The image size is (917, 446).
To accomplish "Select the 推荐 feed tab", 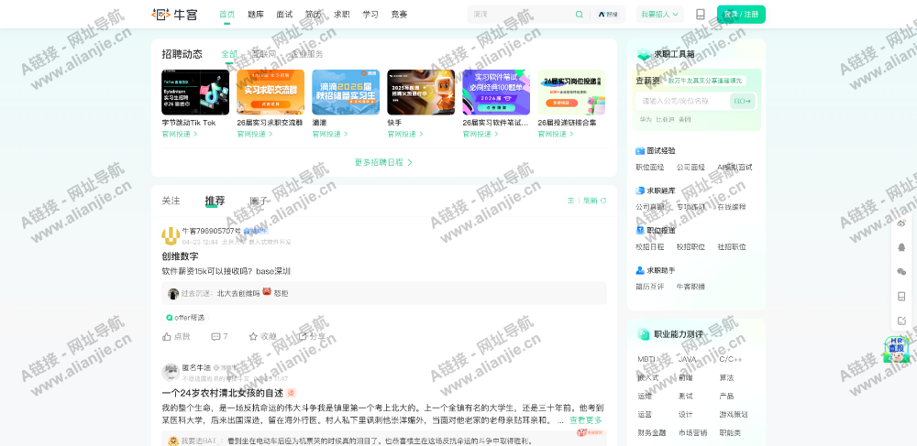I will pos(215,201).
